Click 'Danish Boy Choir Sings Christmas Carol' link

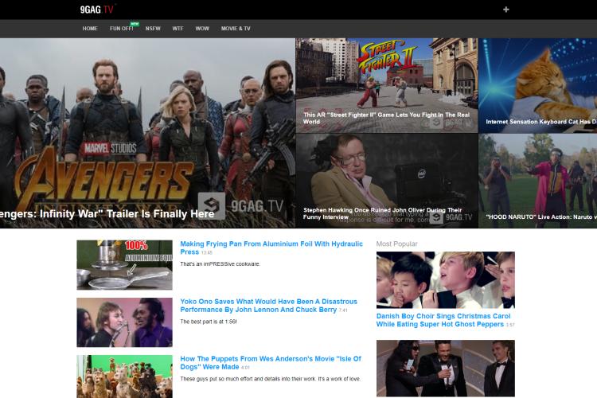click(443, 320)
